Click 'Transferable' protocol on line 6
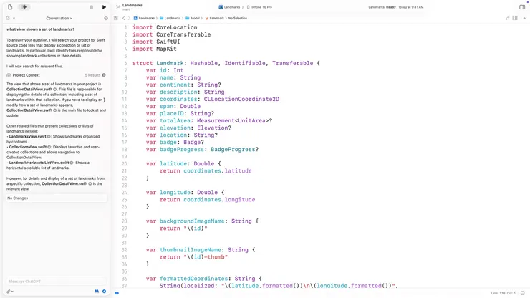Viewport: 530px width, 298px height. click(x=293, y=63)
